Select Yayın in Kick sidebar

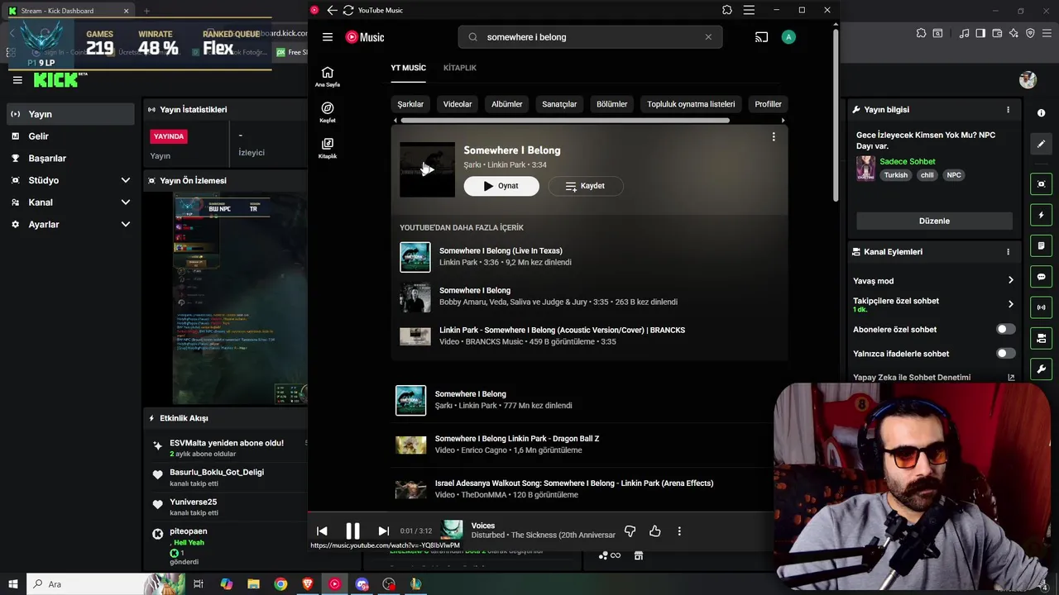pos(70,114)
